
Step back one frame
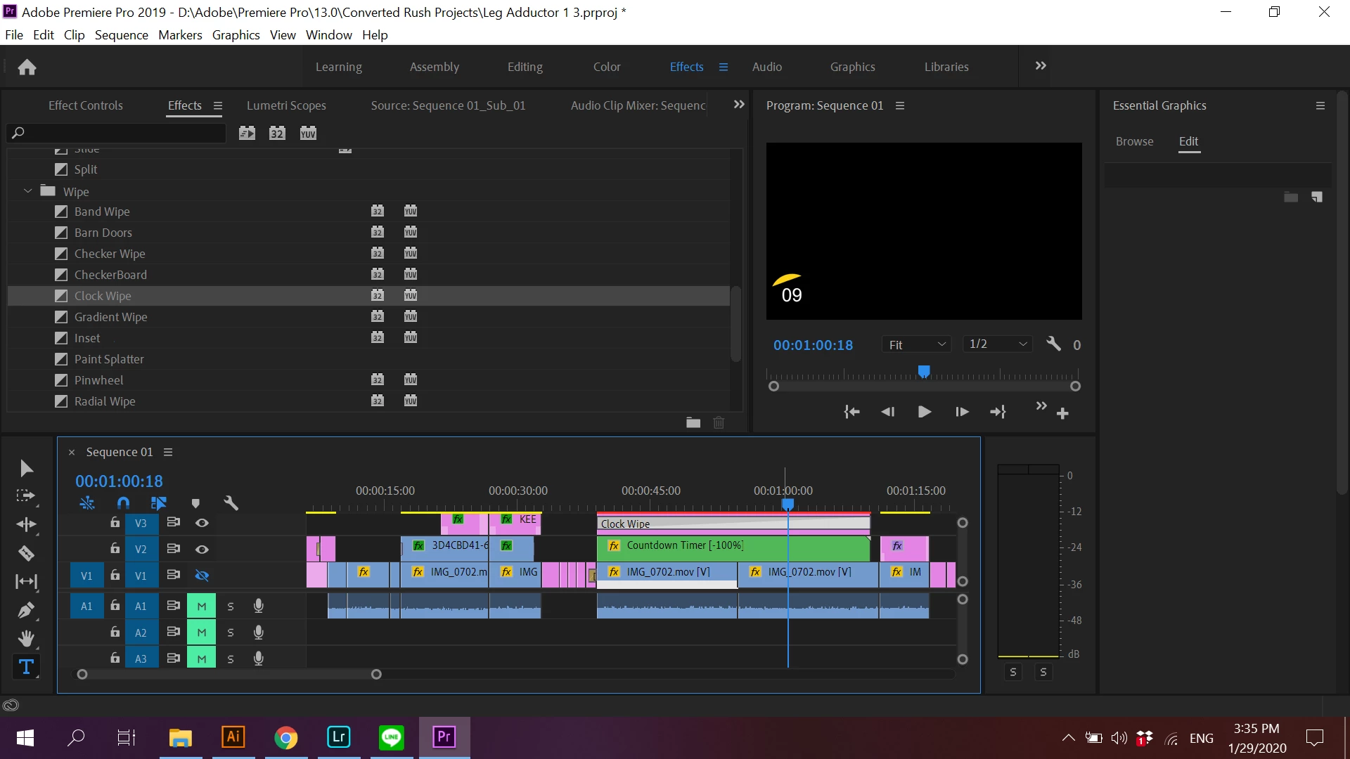pos(888,412)
